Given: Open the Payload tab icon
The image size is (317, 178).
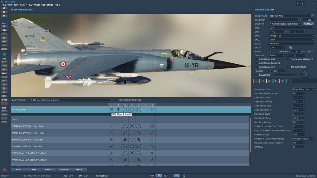Looking at the screenshot, I should (262, 81).
